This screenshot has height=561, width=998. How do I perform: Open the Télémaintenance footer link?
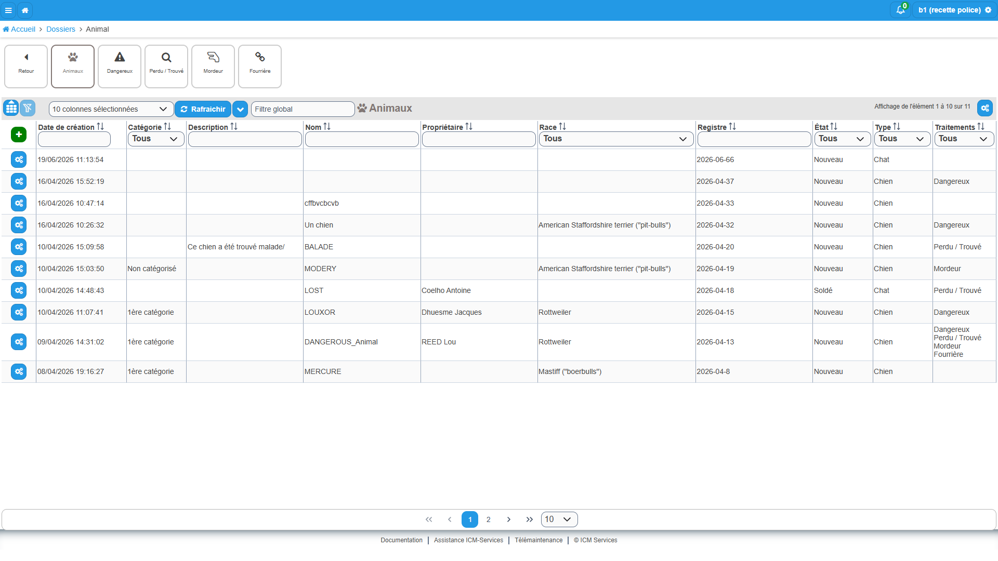tap(539, 540)
